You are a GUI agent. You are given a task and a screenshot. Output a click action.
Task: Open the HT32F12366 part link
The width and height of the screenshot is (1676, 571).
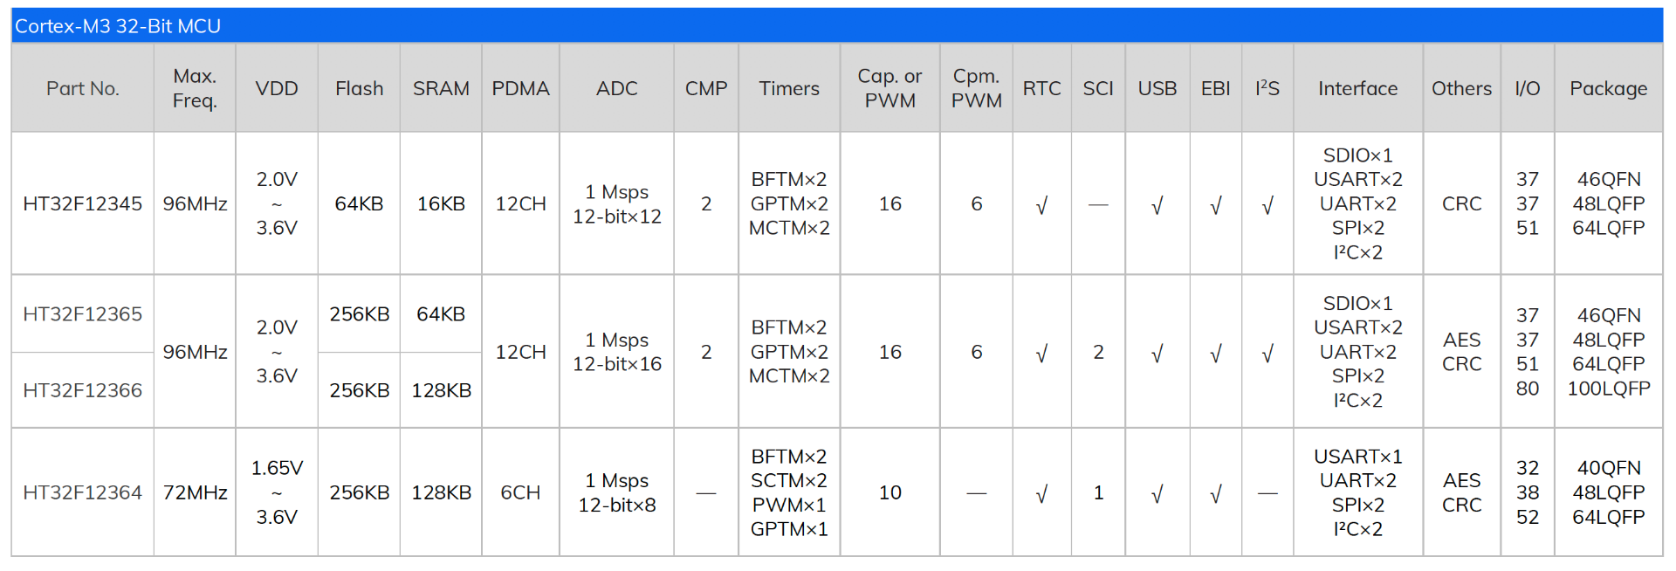tap(82, 390)
